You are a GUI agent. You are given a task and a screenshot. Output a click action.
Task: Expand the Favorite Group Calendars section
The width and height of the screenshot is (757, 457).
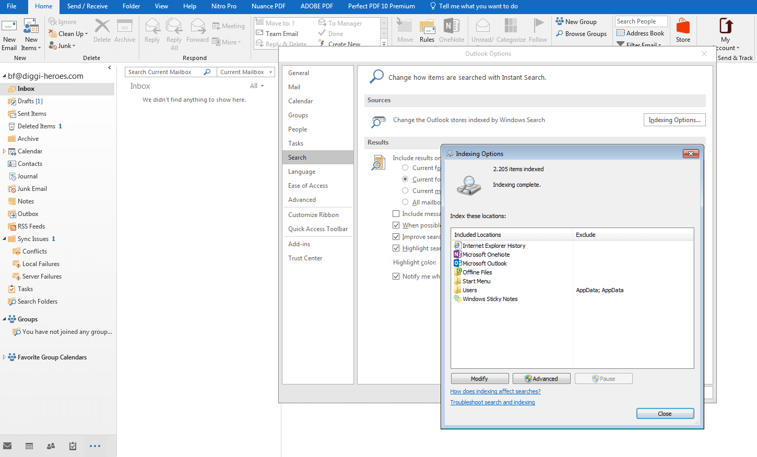4,357
